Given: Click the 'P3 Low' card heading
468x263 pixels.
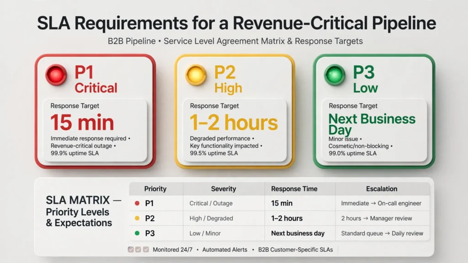Looking at the screenshot, I should pyautogui.click(x=365, y=79).
